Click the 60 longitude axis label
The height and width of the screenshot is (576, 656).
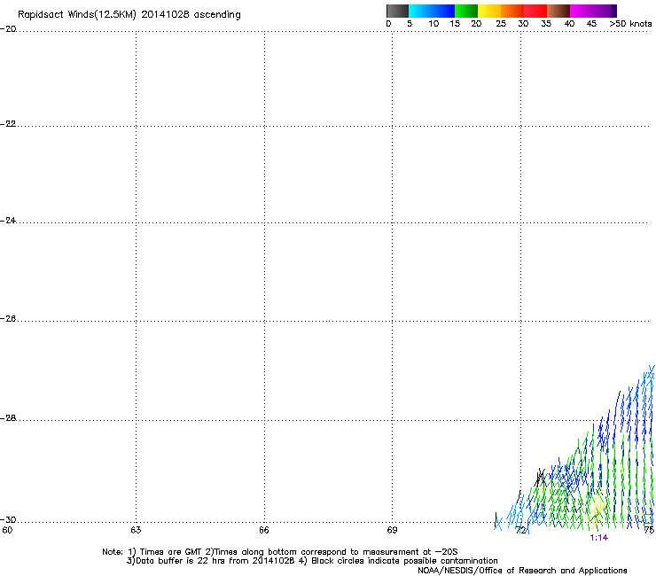tap(7, 531)
